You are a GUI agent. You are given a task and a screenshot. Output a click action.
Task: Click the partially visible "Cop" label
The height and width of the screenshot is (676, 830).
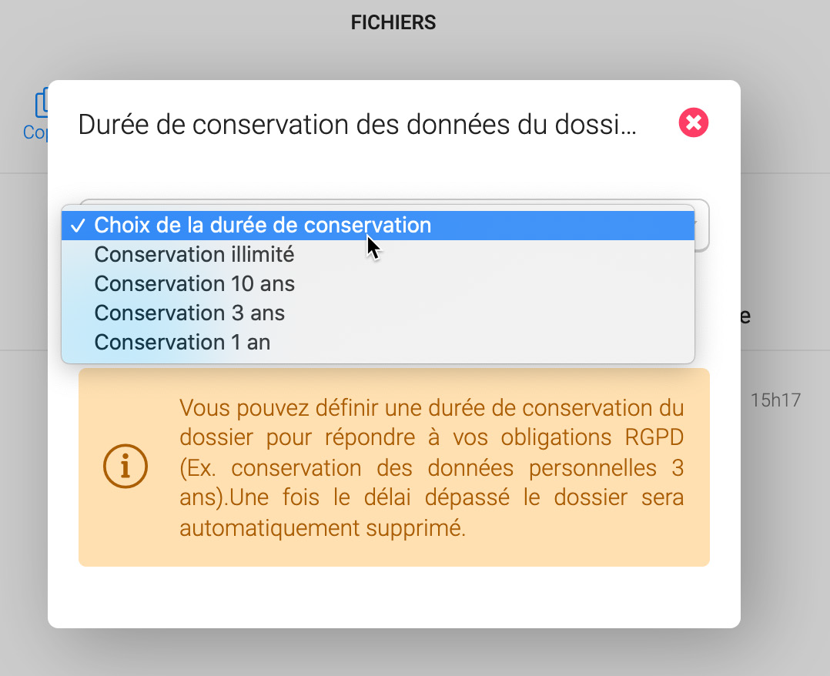pos(35,132)
